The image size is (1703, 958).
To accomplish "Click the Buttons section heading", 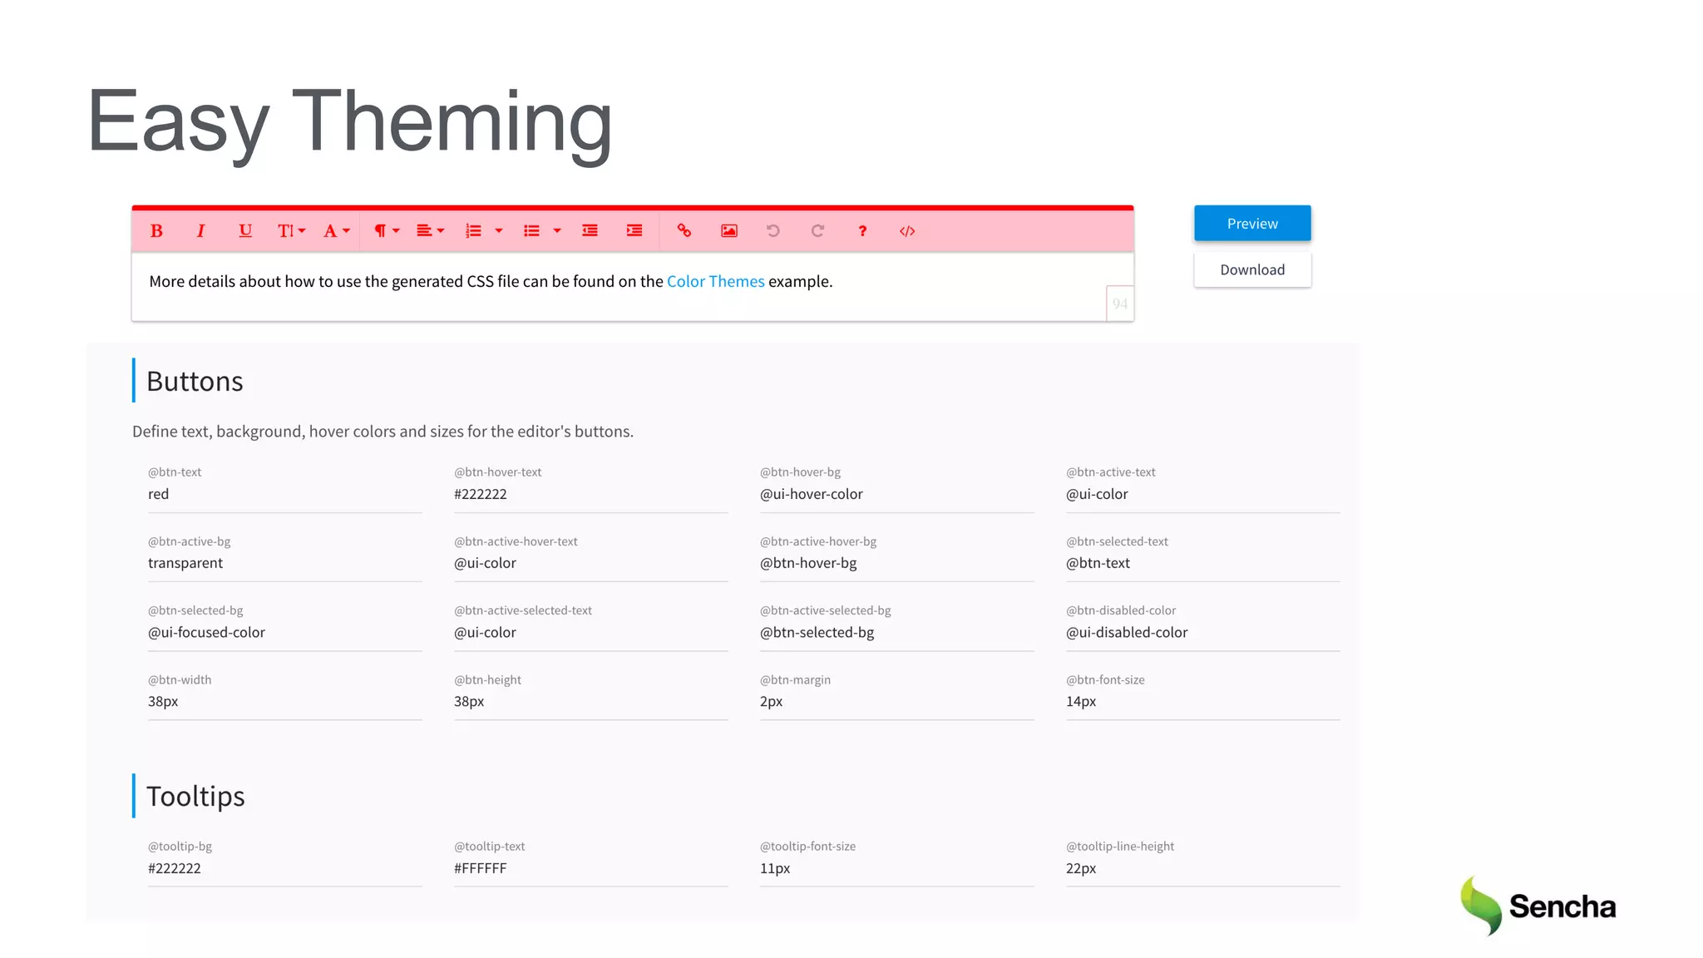I will [195, 381].
